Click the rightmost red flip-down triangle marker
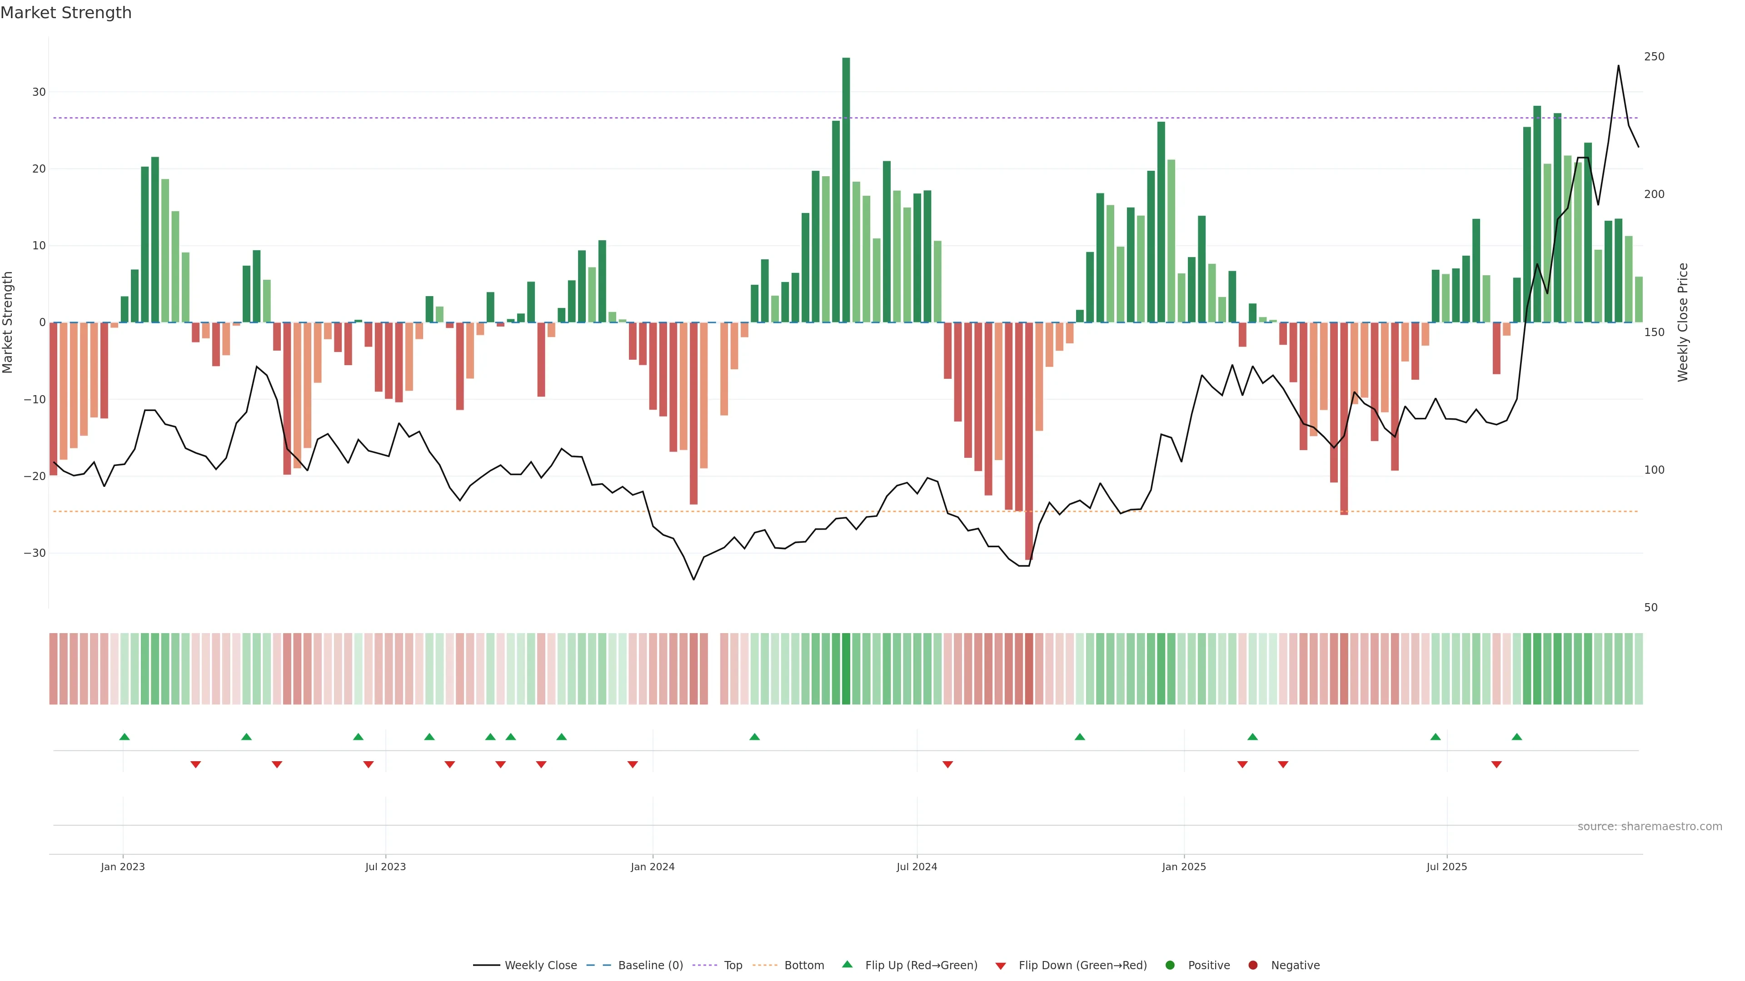1745x981 pixels. [1496, 765]
